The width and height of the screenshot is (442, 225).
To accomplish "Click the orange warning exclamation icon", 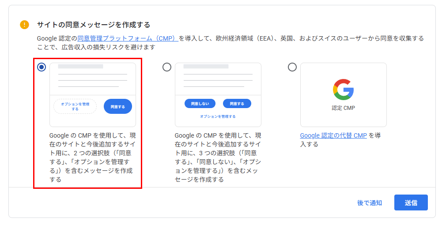I will [x=25, y=25].
